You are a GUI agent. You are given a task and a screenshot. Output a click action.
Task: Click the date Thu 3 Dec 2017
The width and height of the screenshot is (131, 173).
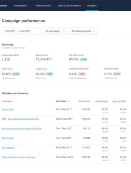[x=64, y=109]
